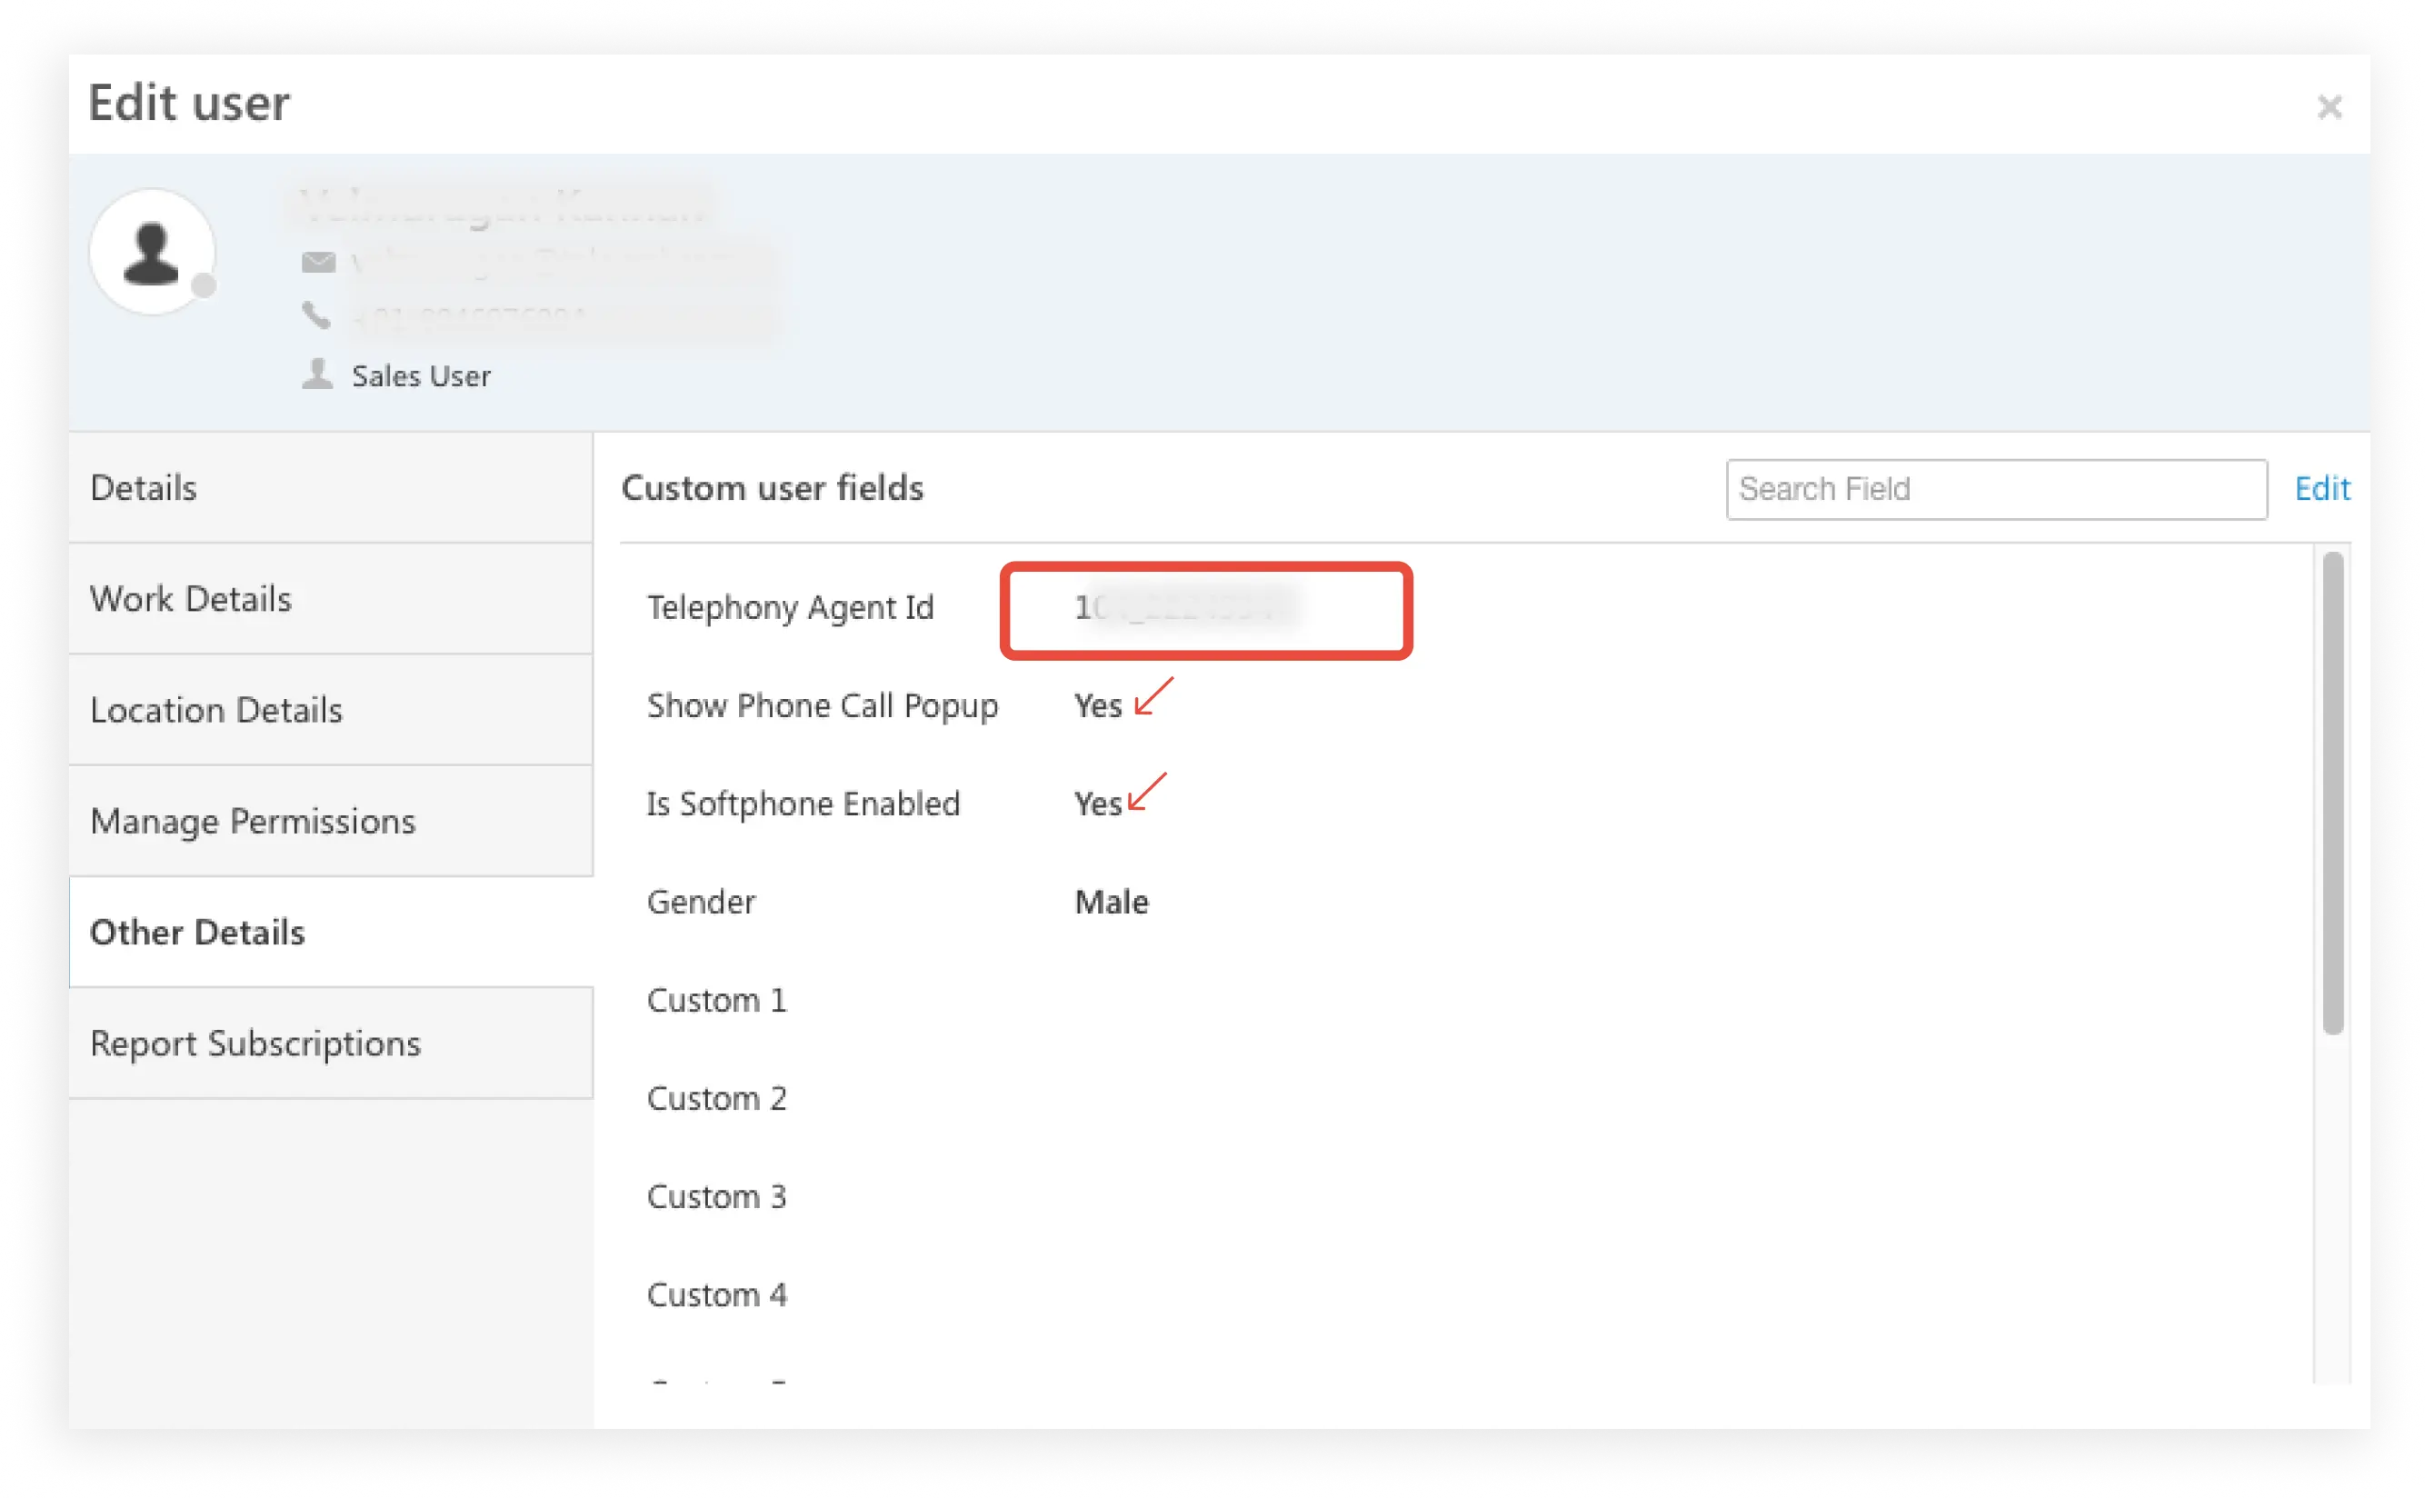Screen dimensions: 2425x1498
Task: Open the Details tab
Action: click(x=331, y=487)
